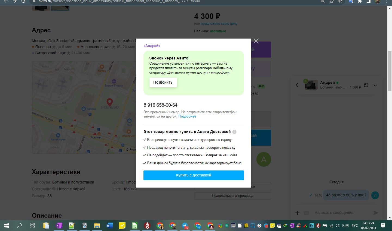The height and width of the screenshot is (231, 392).
Task: Open LibreOffice Calc from the taskbar
Action: pyautogui.click(x=135, y=226)
